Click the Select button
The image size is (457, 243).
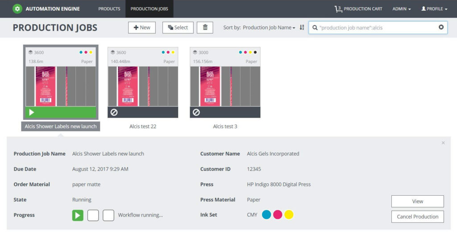click(x=178, y=27)
